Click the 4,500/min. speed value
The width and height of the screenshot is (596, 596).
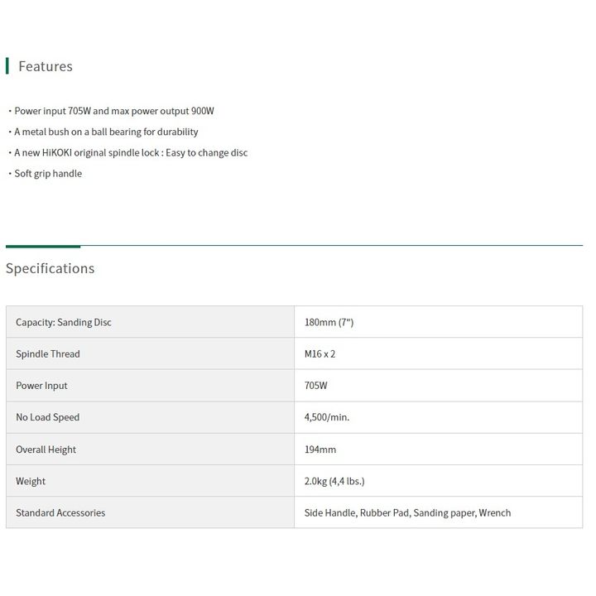pyautogui.click(x=326, y=417)
